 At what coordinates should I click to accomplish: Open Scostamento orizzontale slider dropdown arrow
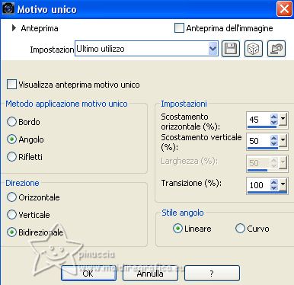coord(283,119)
